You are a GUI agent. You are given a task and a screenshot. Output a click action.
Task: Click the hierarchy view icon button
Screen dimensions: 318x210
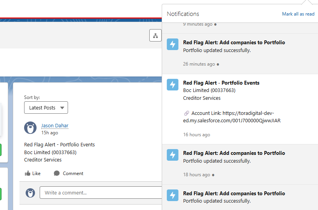pos(156,35)
